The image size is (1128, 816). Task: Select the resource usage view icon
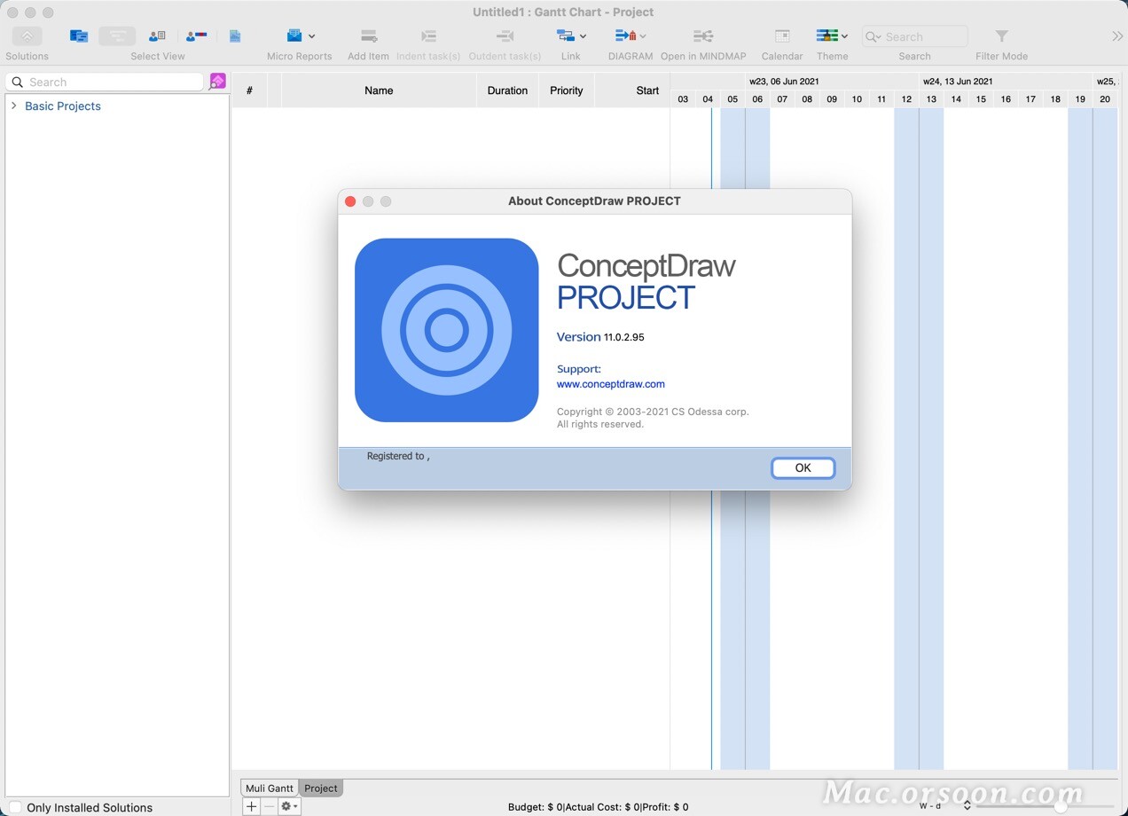click(x=196, y=36)
